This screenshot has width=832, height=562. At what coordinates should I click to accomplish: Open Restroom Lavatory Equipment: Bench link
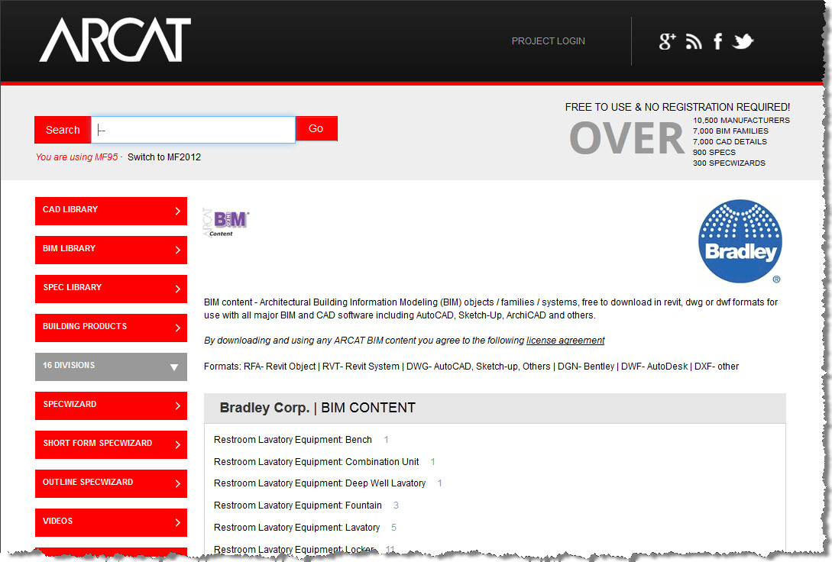(293, 440)
